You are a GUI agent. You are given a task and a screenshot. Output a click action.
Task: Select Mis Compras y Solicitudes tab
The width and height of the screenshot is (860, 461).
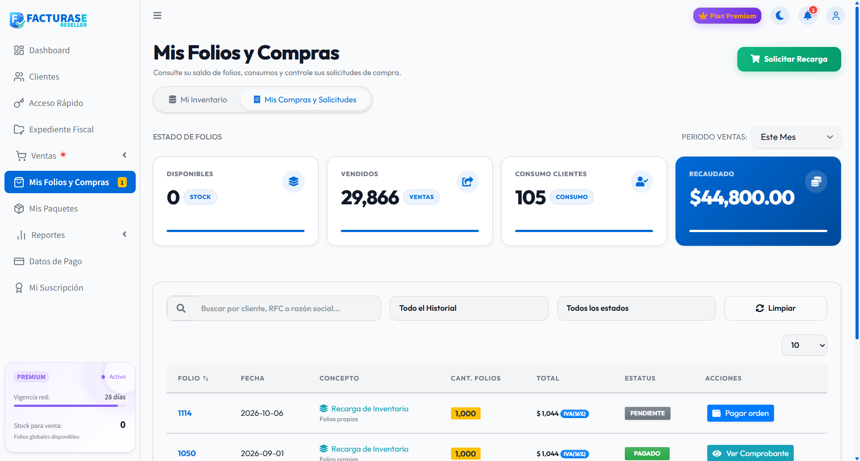(305, 99)
